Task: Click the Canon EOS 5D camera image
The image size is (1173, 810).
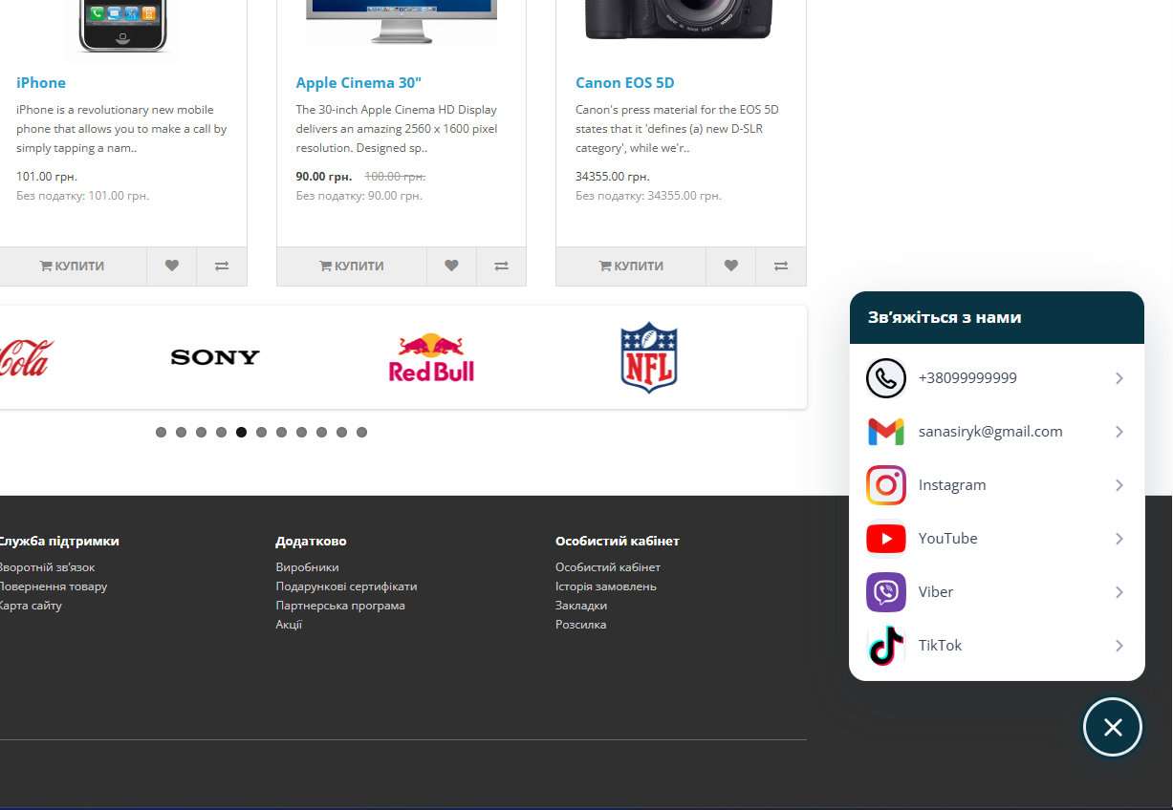Action: click(x=678, y=20)
